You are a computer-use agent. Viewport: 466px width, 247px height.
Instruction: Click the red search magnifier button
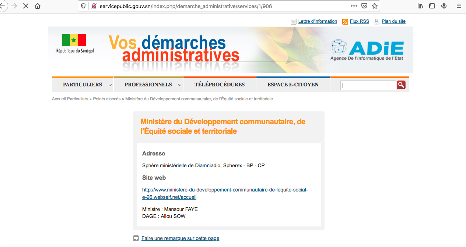401,85
